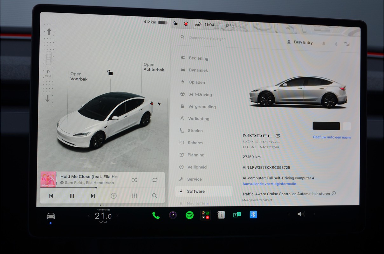Tap the side-view Model 3 image
384x254 pixels.
pos(298,92)
